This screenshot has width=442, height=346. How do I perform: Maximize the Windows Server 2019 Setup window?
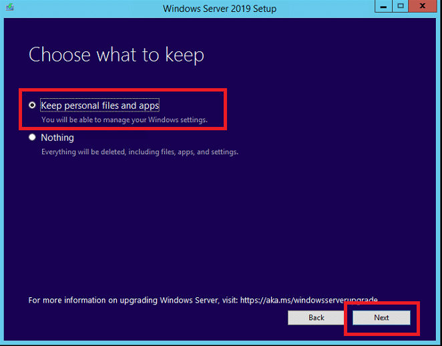click(401, 7)
